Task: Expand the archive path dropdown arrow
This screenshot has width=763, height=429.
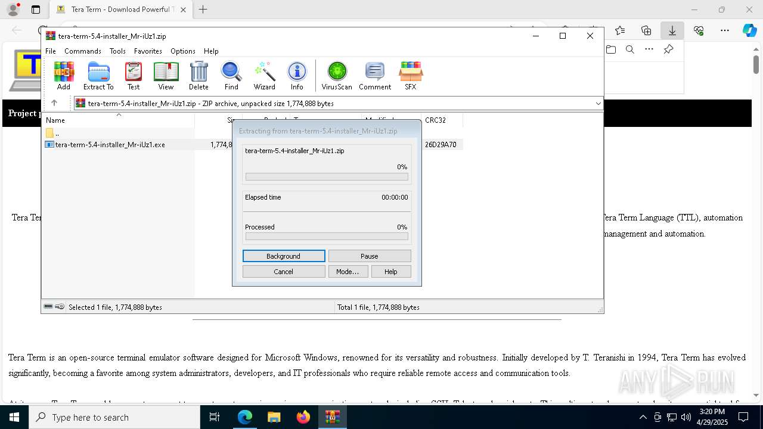Action: pos(598,104)
